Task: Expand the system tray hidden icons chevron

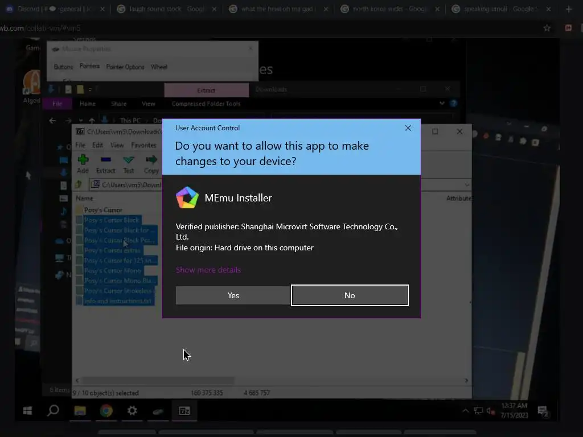Action: tap(466, 411)
